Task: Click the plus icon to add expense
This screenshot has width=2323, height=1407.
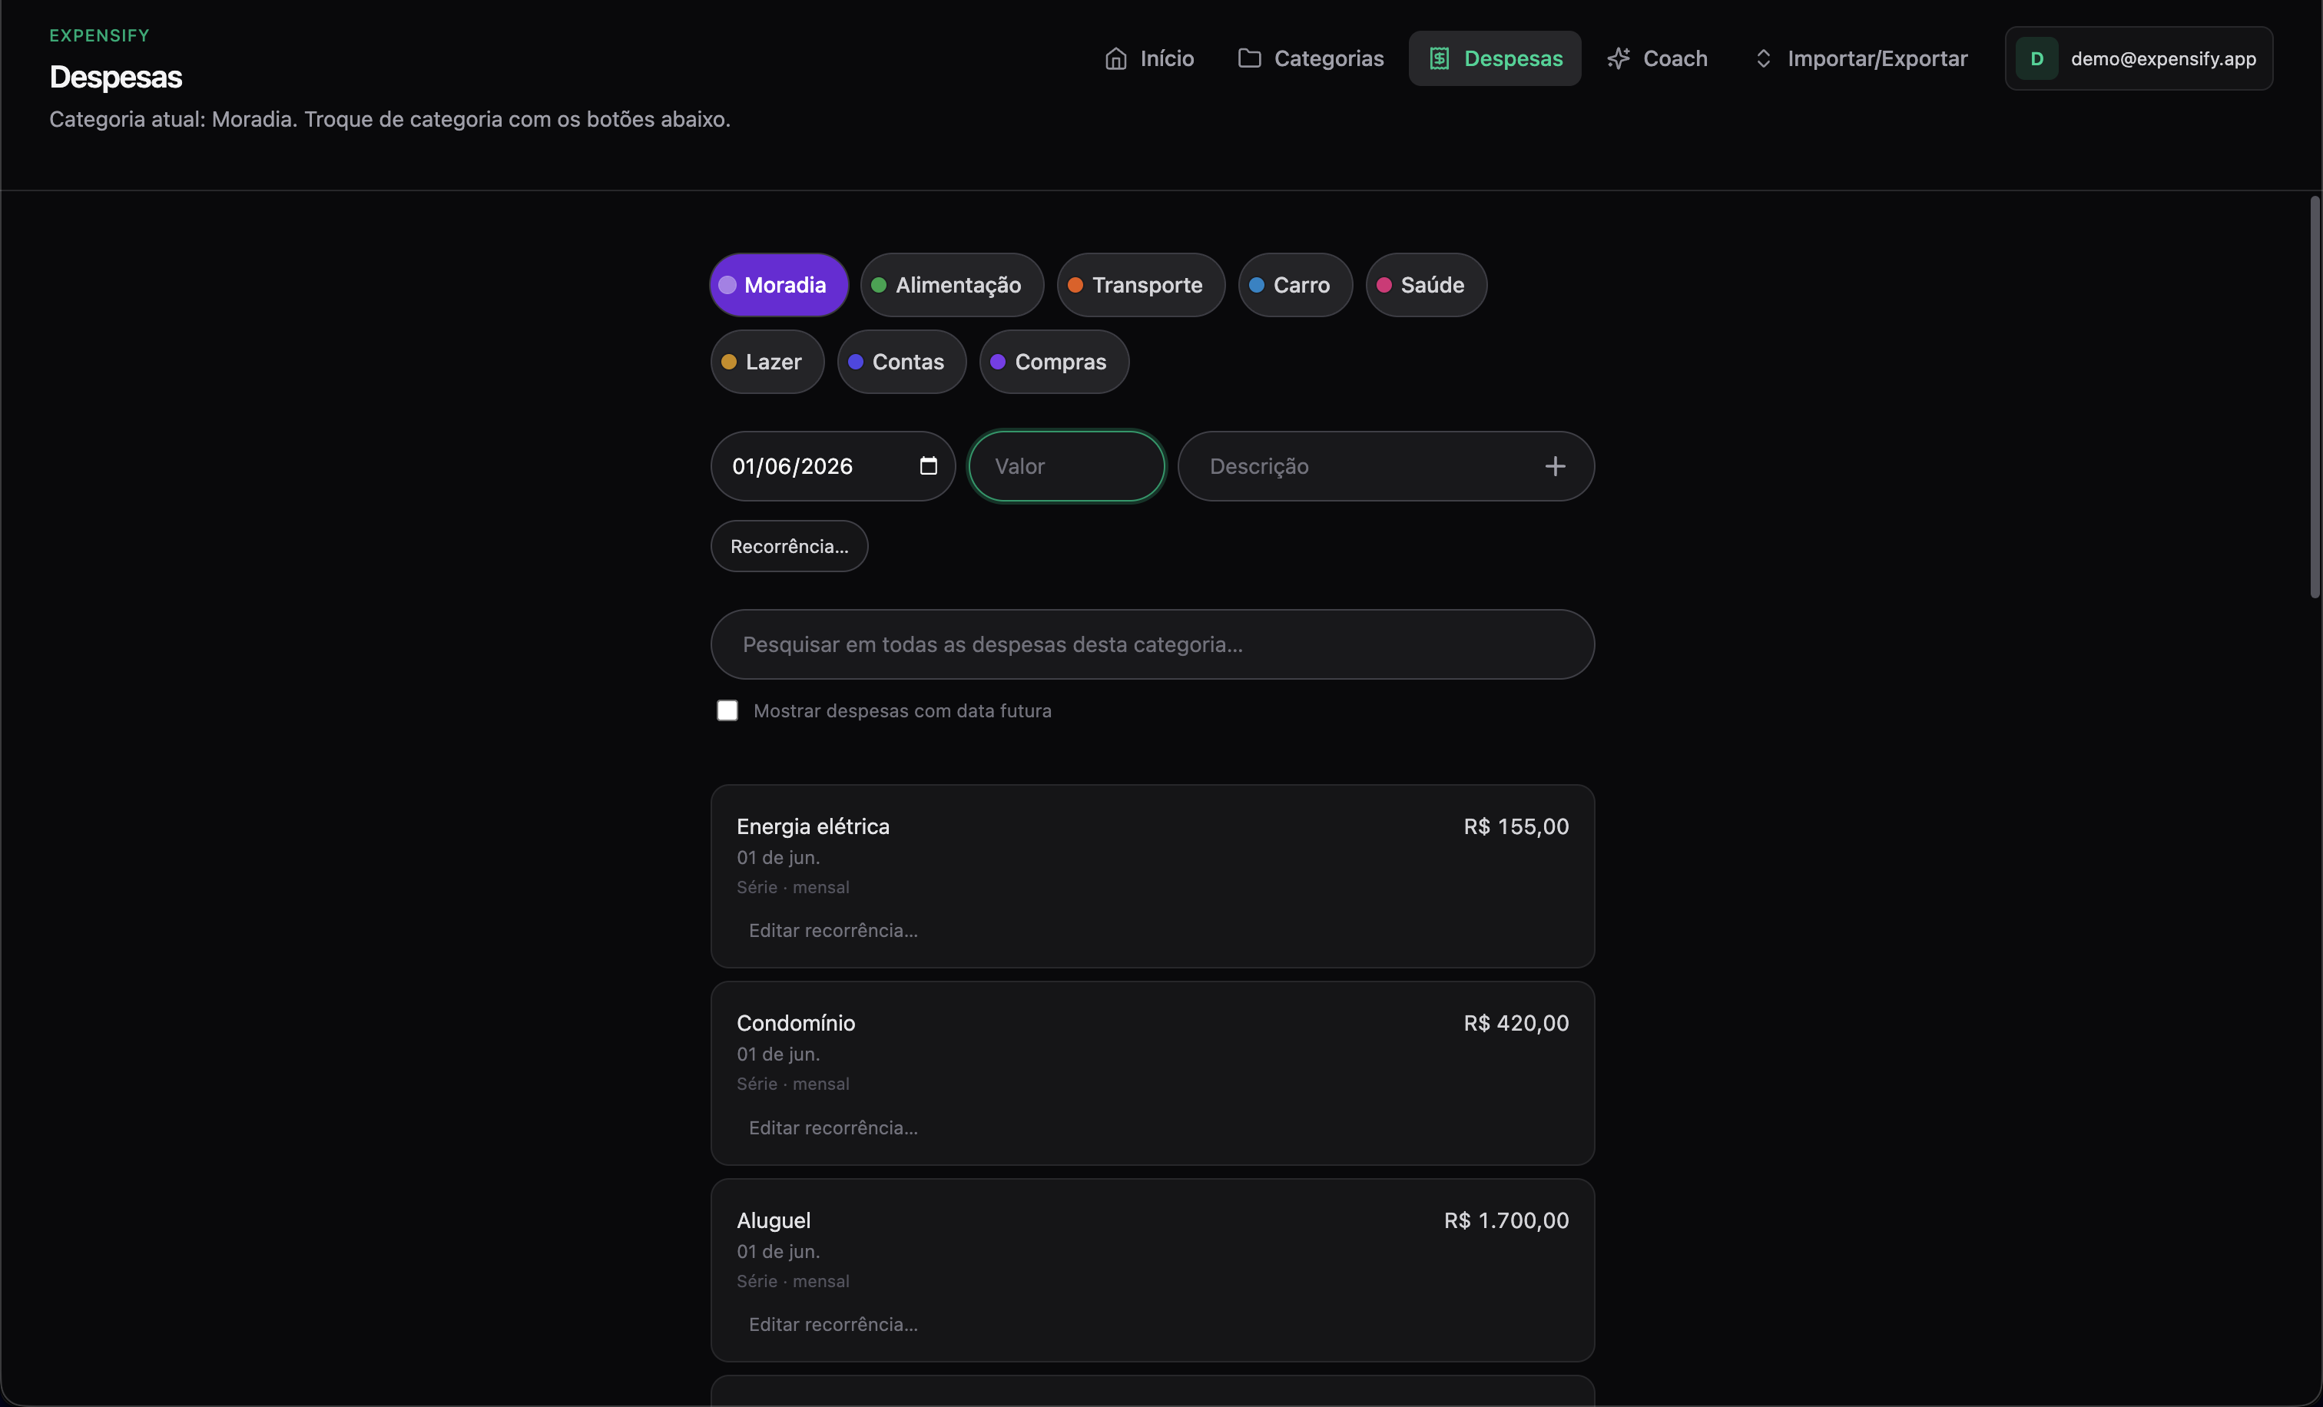Action: [1555, 465]
